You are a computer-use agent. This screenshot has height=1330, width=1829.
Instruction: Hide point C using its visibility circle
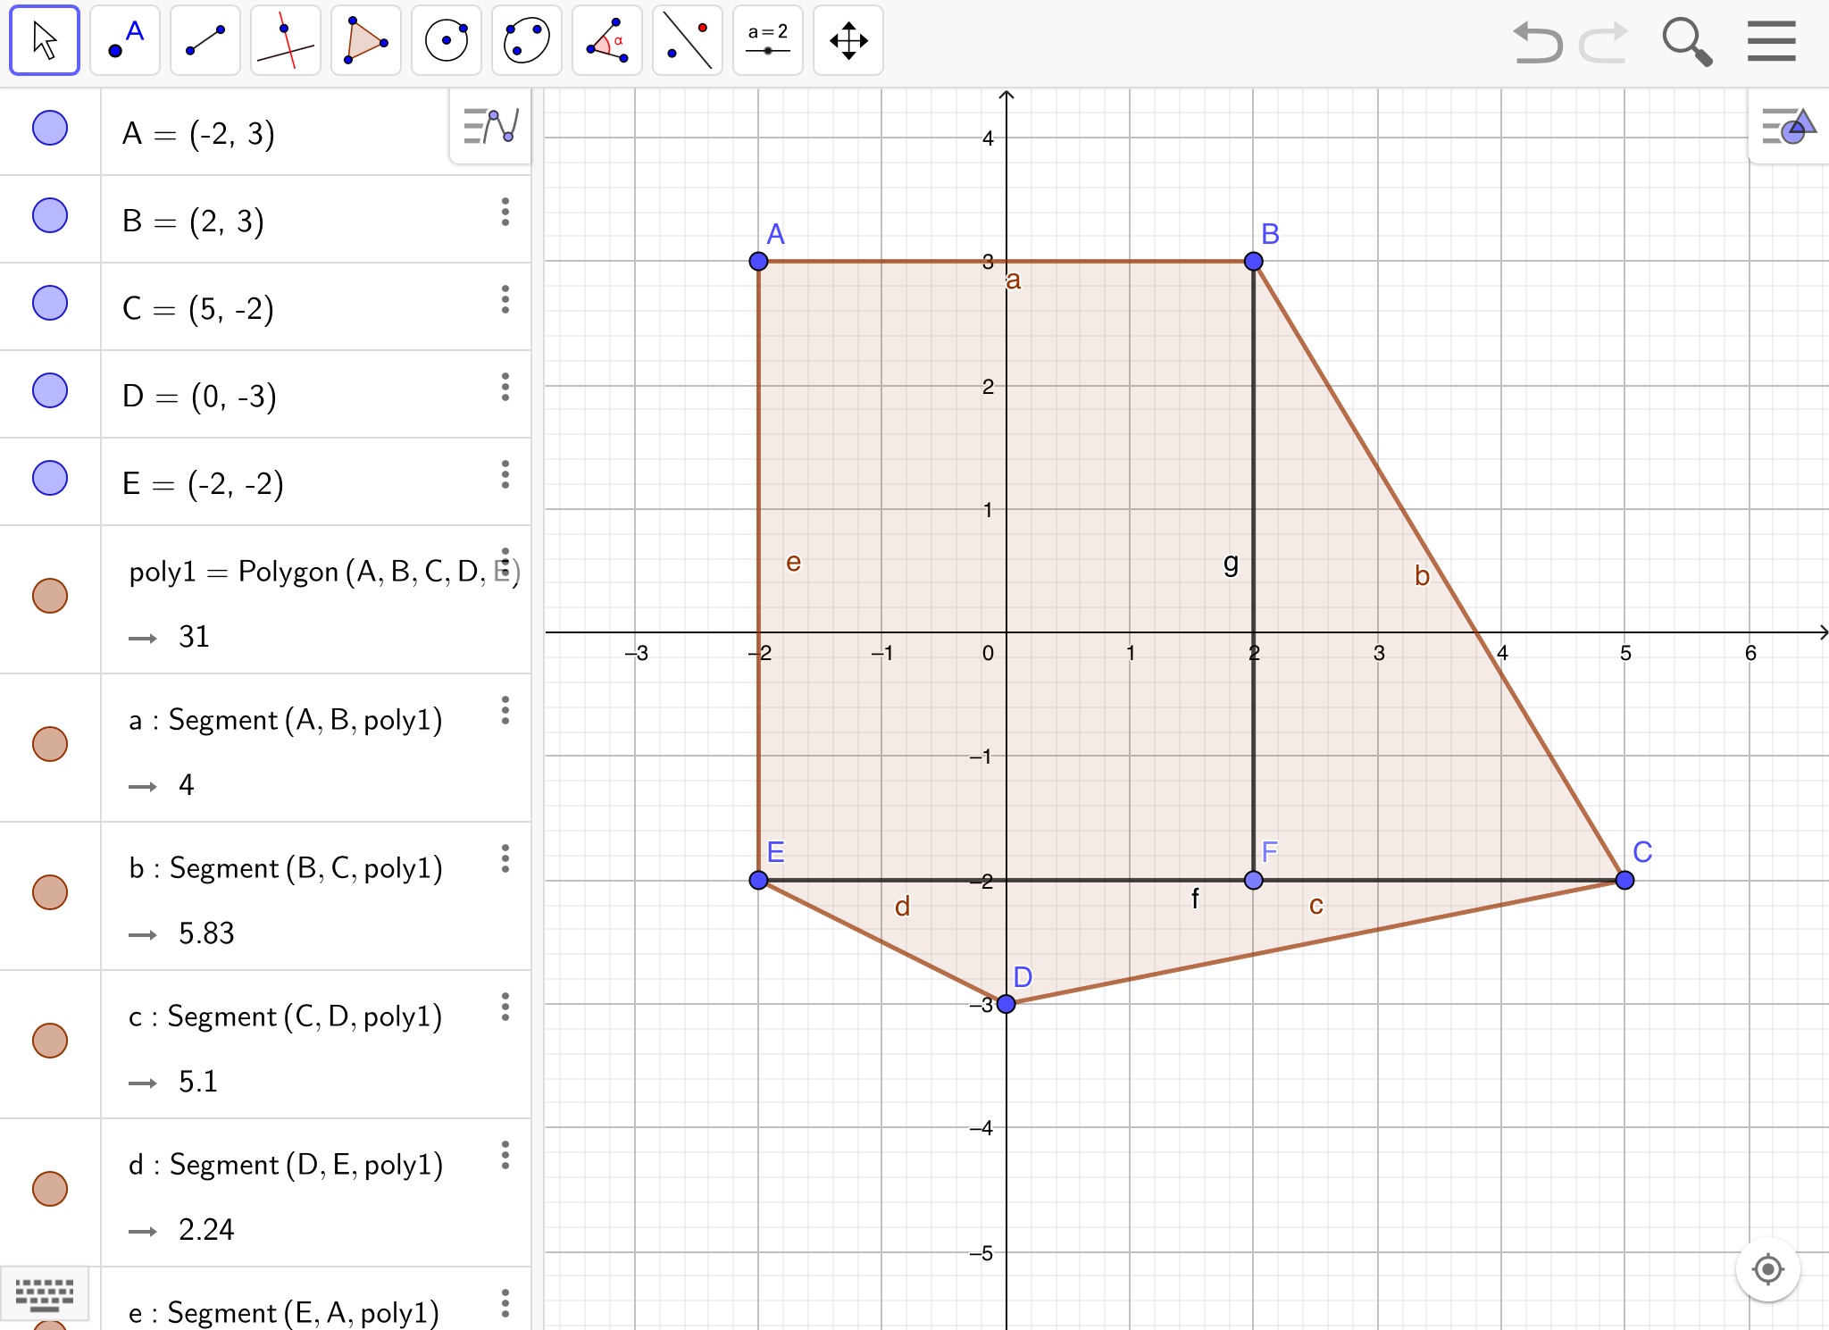(50, 303)
